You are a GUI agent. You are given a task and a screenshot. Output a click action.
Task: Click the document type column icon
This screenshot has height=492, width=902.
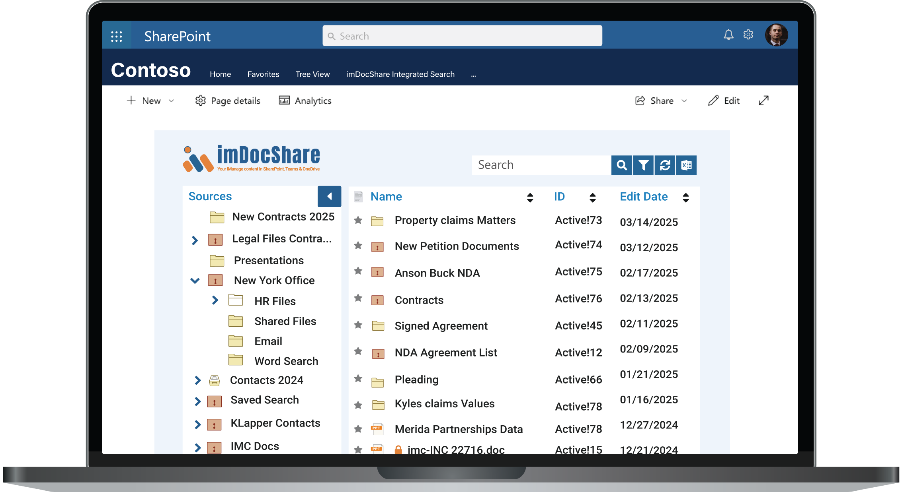click(358, 197)
